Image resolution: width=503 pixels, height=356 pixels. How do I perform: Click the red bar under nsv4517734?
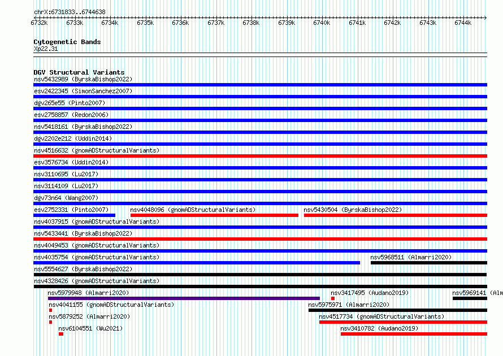pos(403,322)
